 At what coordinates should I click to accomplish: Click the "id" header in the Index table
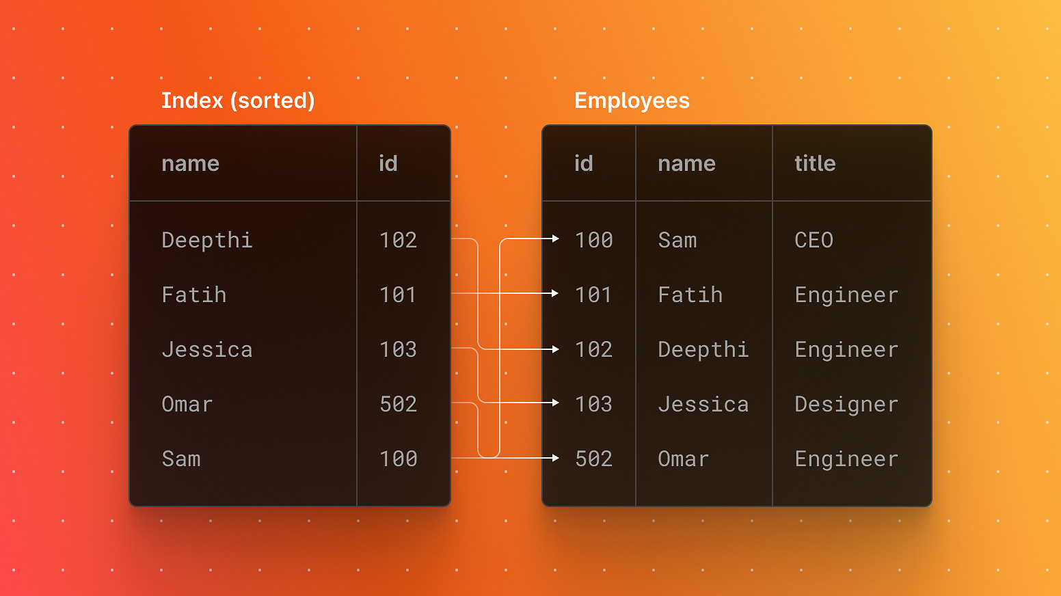tap(388, 163)
